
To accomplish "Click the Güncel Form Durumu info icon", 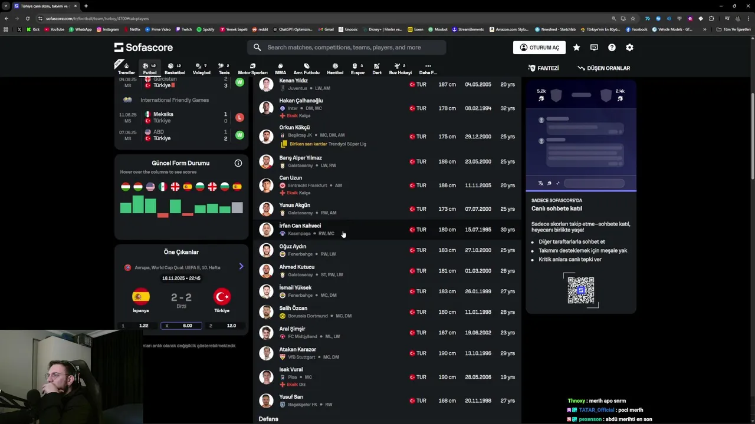I will (x=238, y=163).
